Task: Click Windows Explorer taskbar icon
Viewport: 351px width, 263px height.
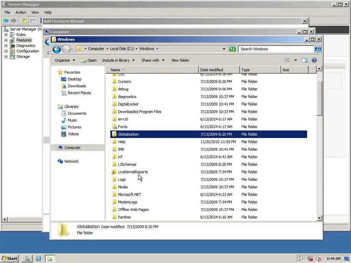Action: click(x=50, y=259)
